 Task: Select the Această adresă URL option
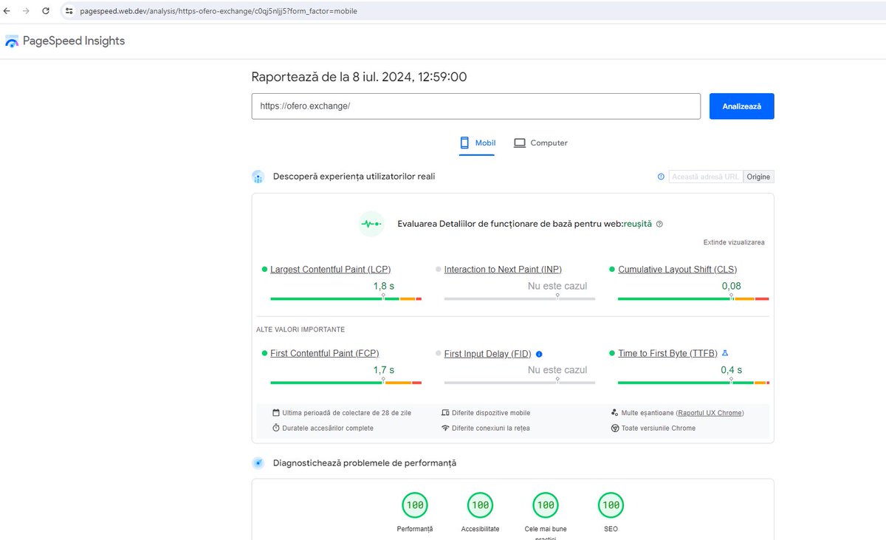pyautogui.click(x=706, y=177)
